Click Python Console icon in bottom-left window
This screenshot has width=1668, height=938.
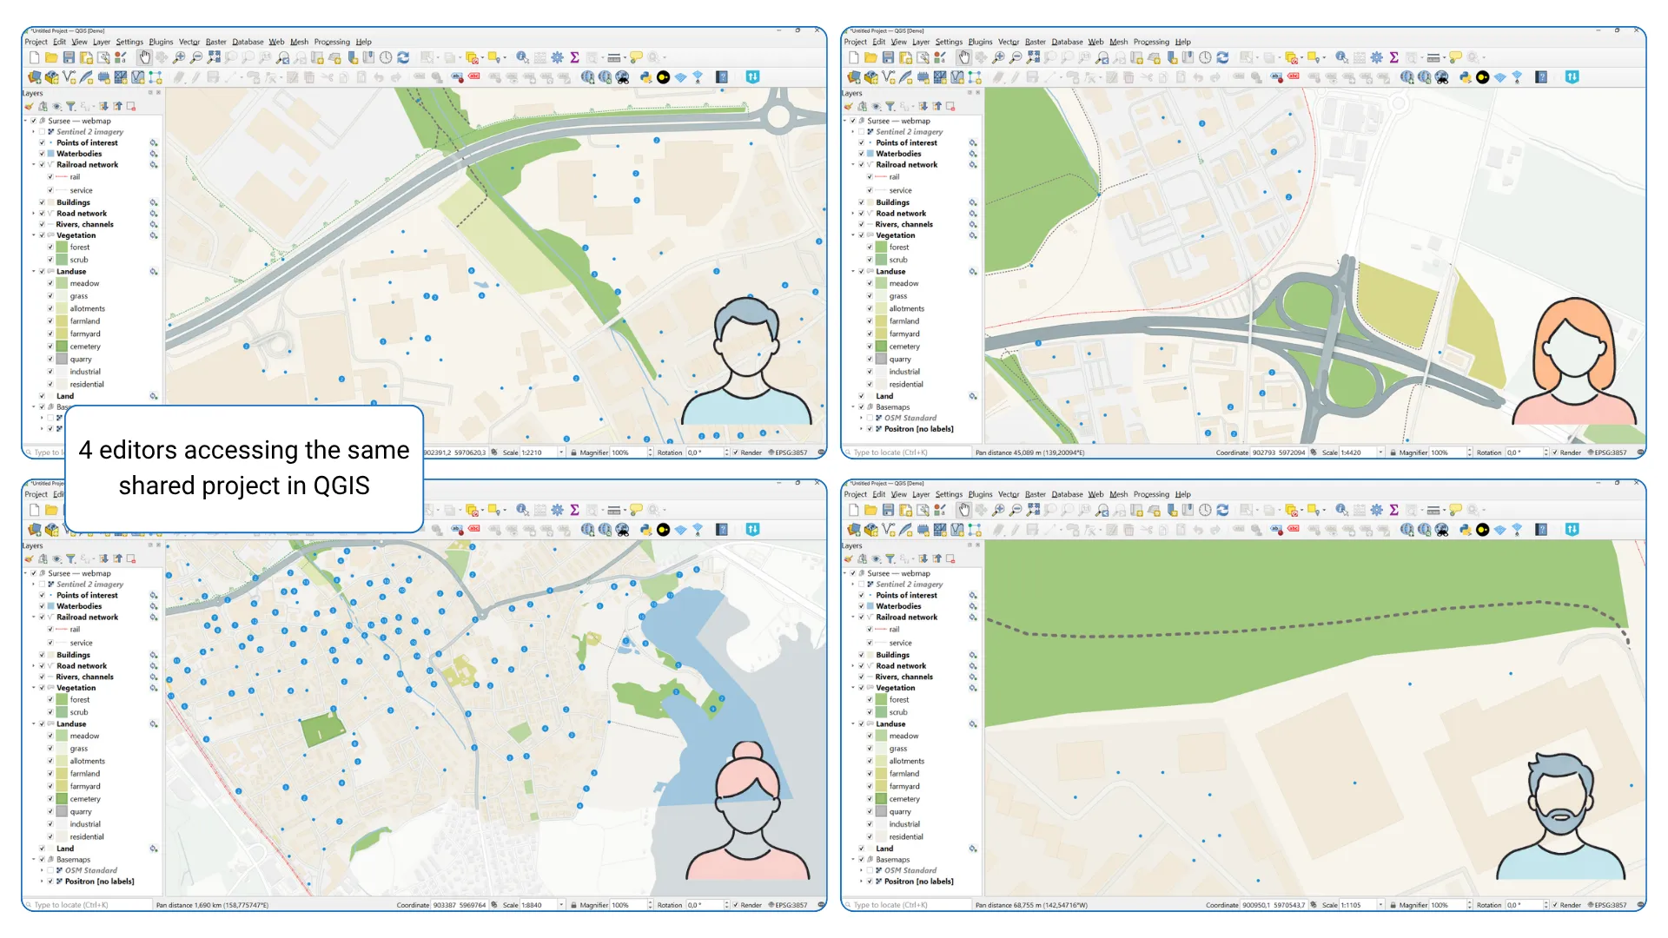pos(646,530)
